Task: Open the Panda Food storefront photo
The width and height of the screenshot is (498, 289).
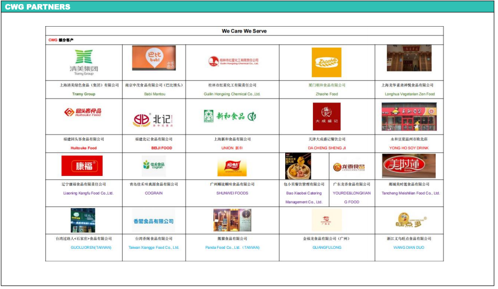Action: click(232, 220)
